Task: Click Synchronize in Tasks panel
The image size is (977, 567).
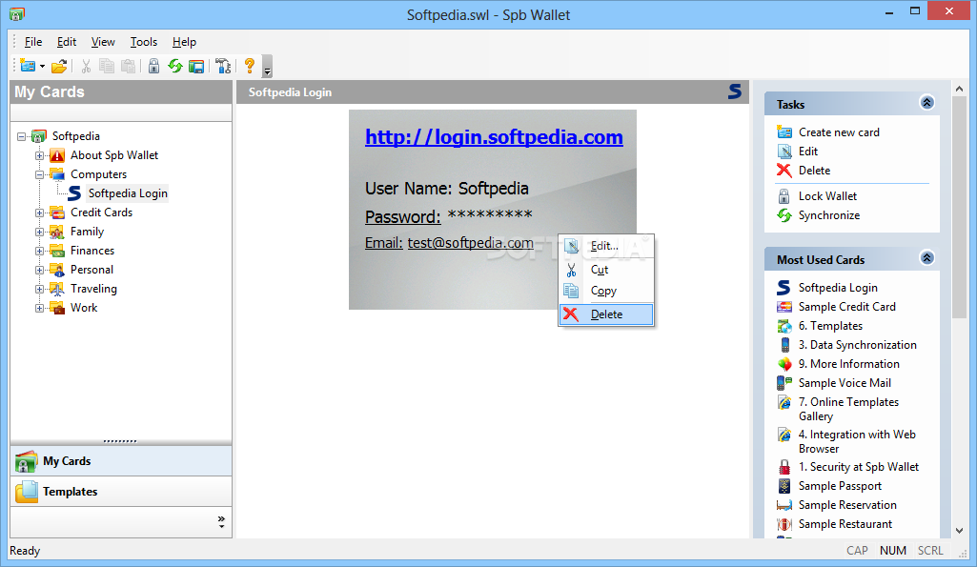Action: [828, 215]
